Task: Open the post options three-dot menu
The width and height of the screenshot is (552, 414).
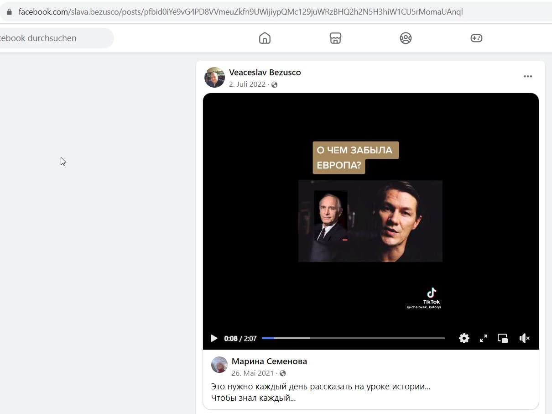Action: 528,76
